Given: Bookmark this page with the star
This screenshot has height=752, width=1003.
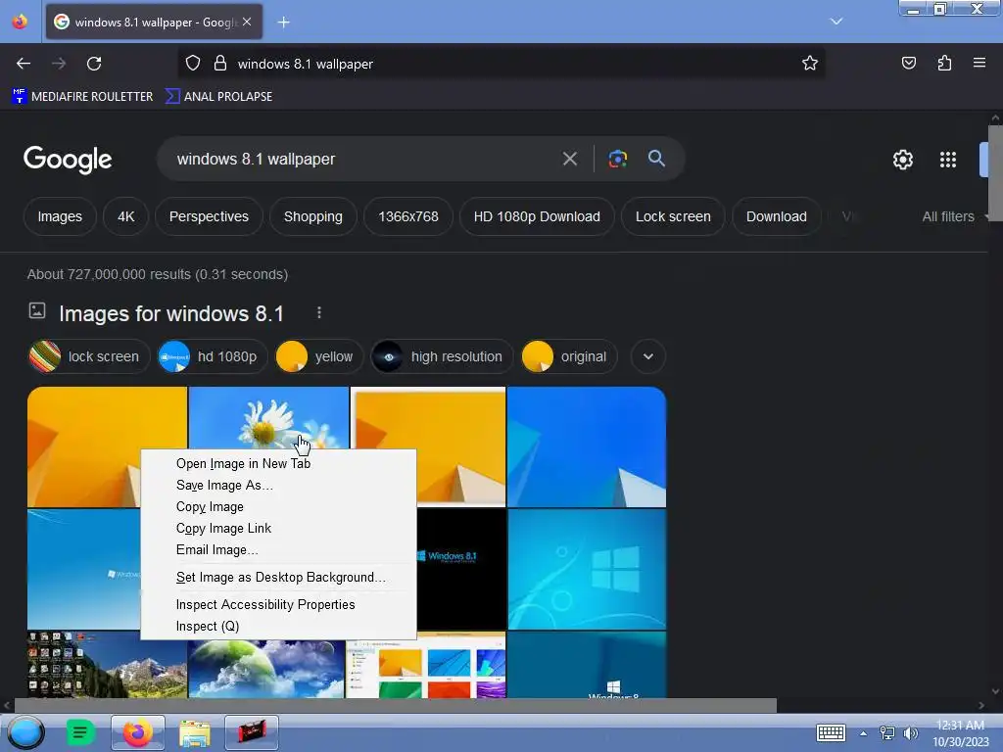Looking at the screenshot, I should coord(810,64).
